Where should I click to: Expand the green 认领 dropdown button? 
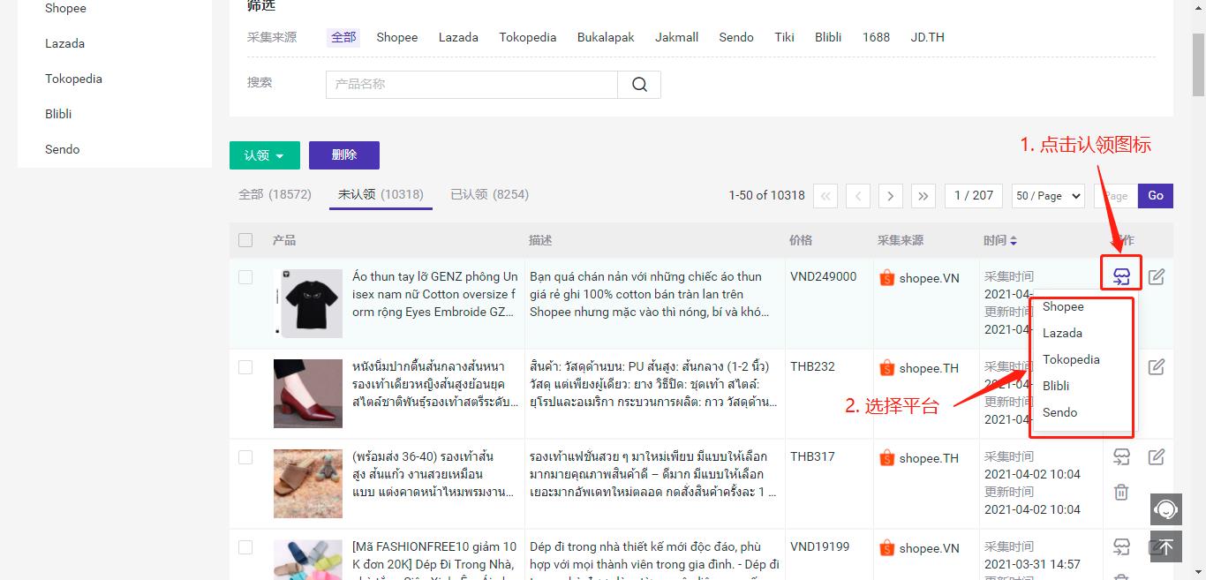tap(264, 155)
